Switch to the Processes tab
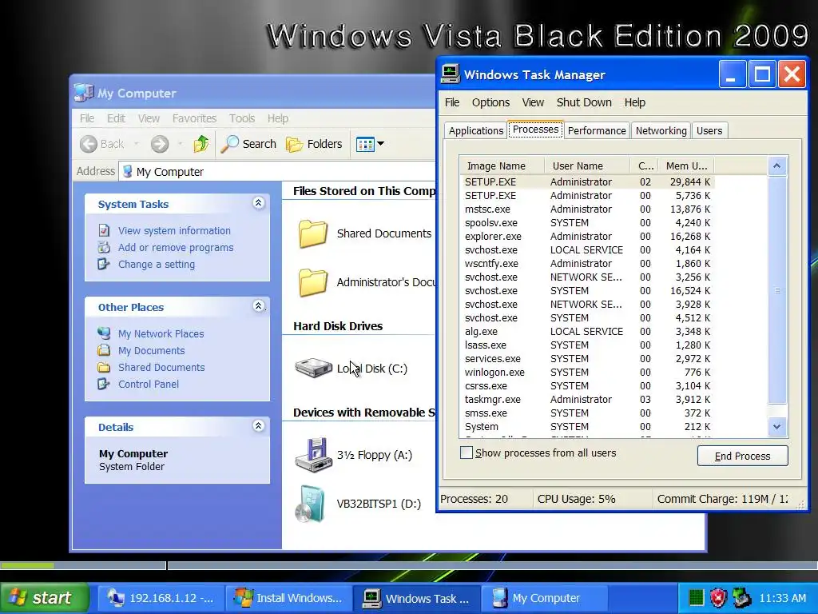Image resolution: width=818 pixels, height=614 pixels. tap(535, 129)
